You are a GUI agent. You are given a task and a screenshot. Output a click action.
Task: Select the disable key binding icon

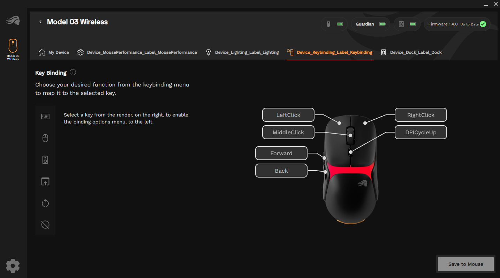click(x=45, y=225)
